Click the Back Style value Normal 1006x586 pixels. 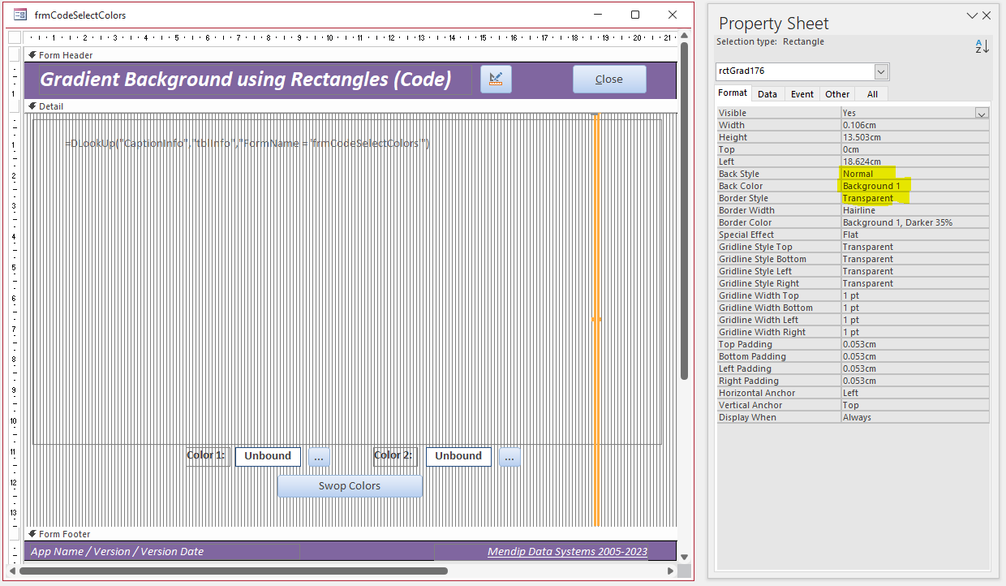click(915, 174)
